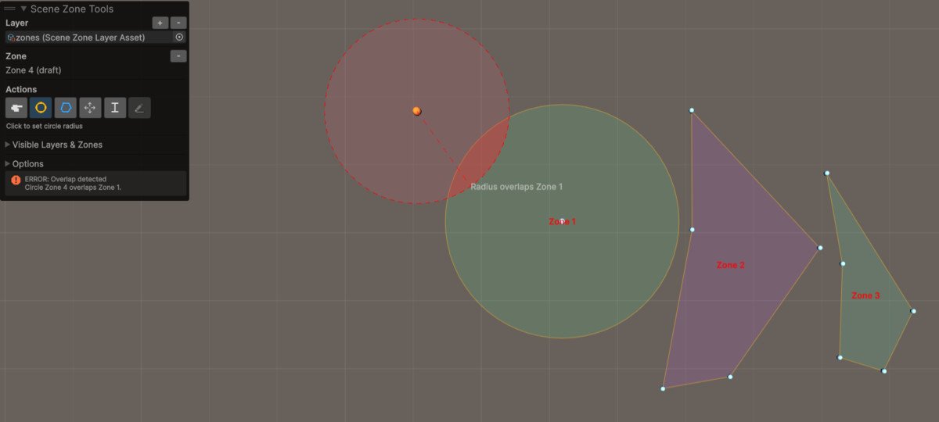Screen dimensions: 939x422
Task: Open the layer asset object picker
Action: [179, 37]
